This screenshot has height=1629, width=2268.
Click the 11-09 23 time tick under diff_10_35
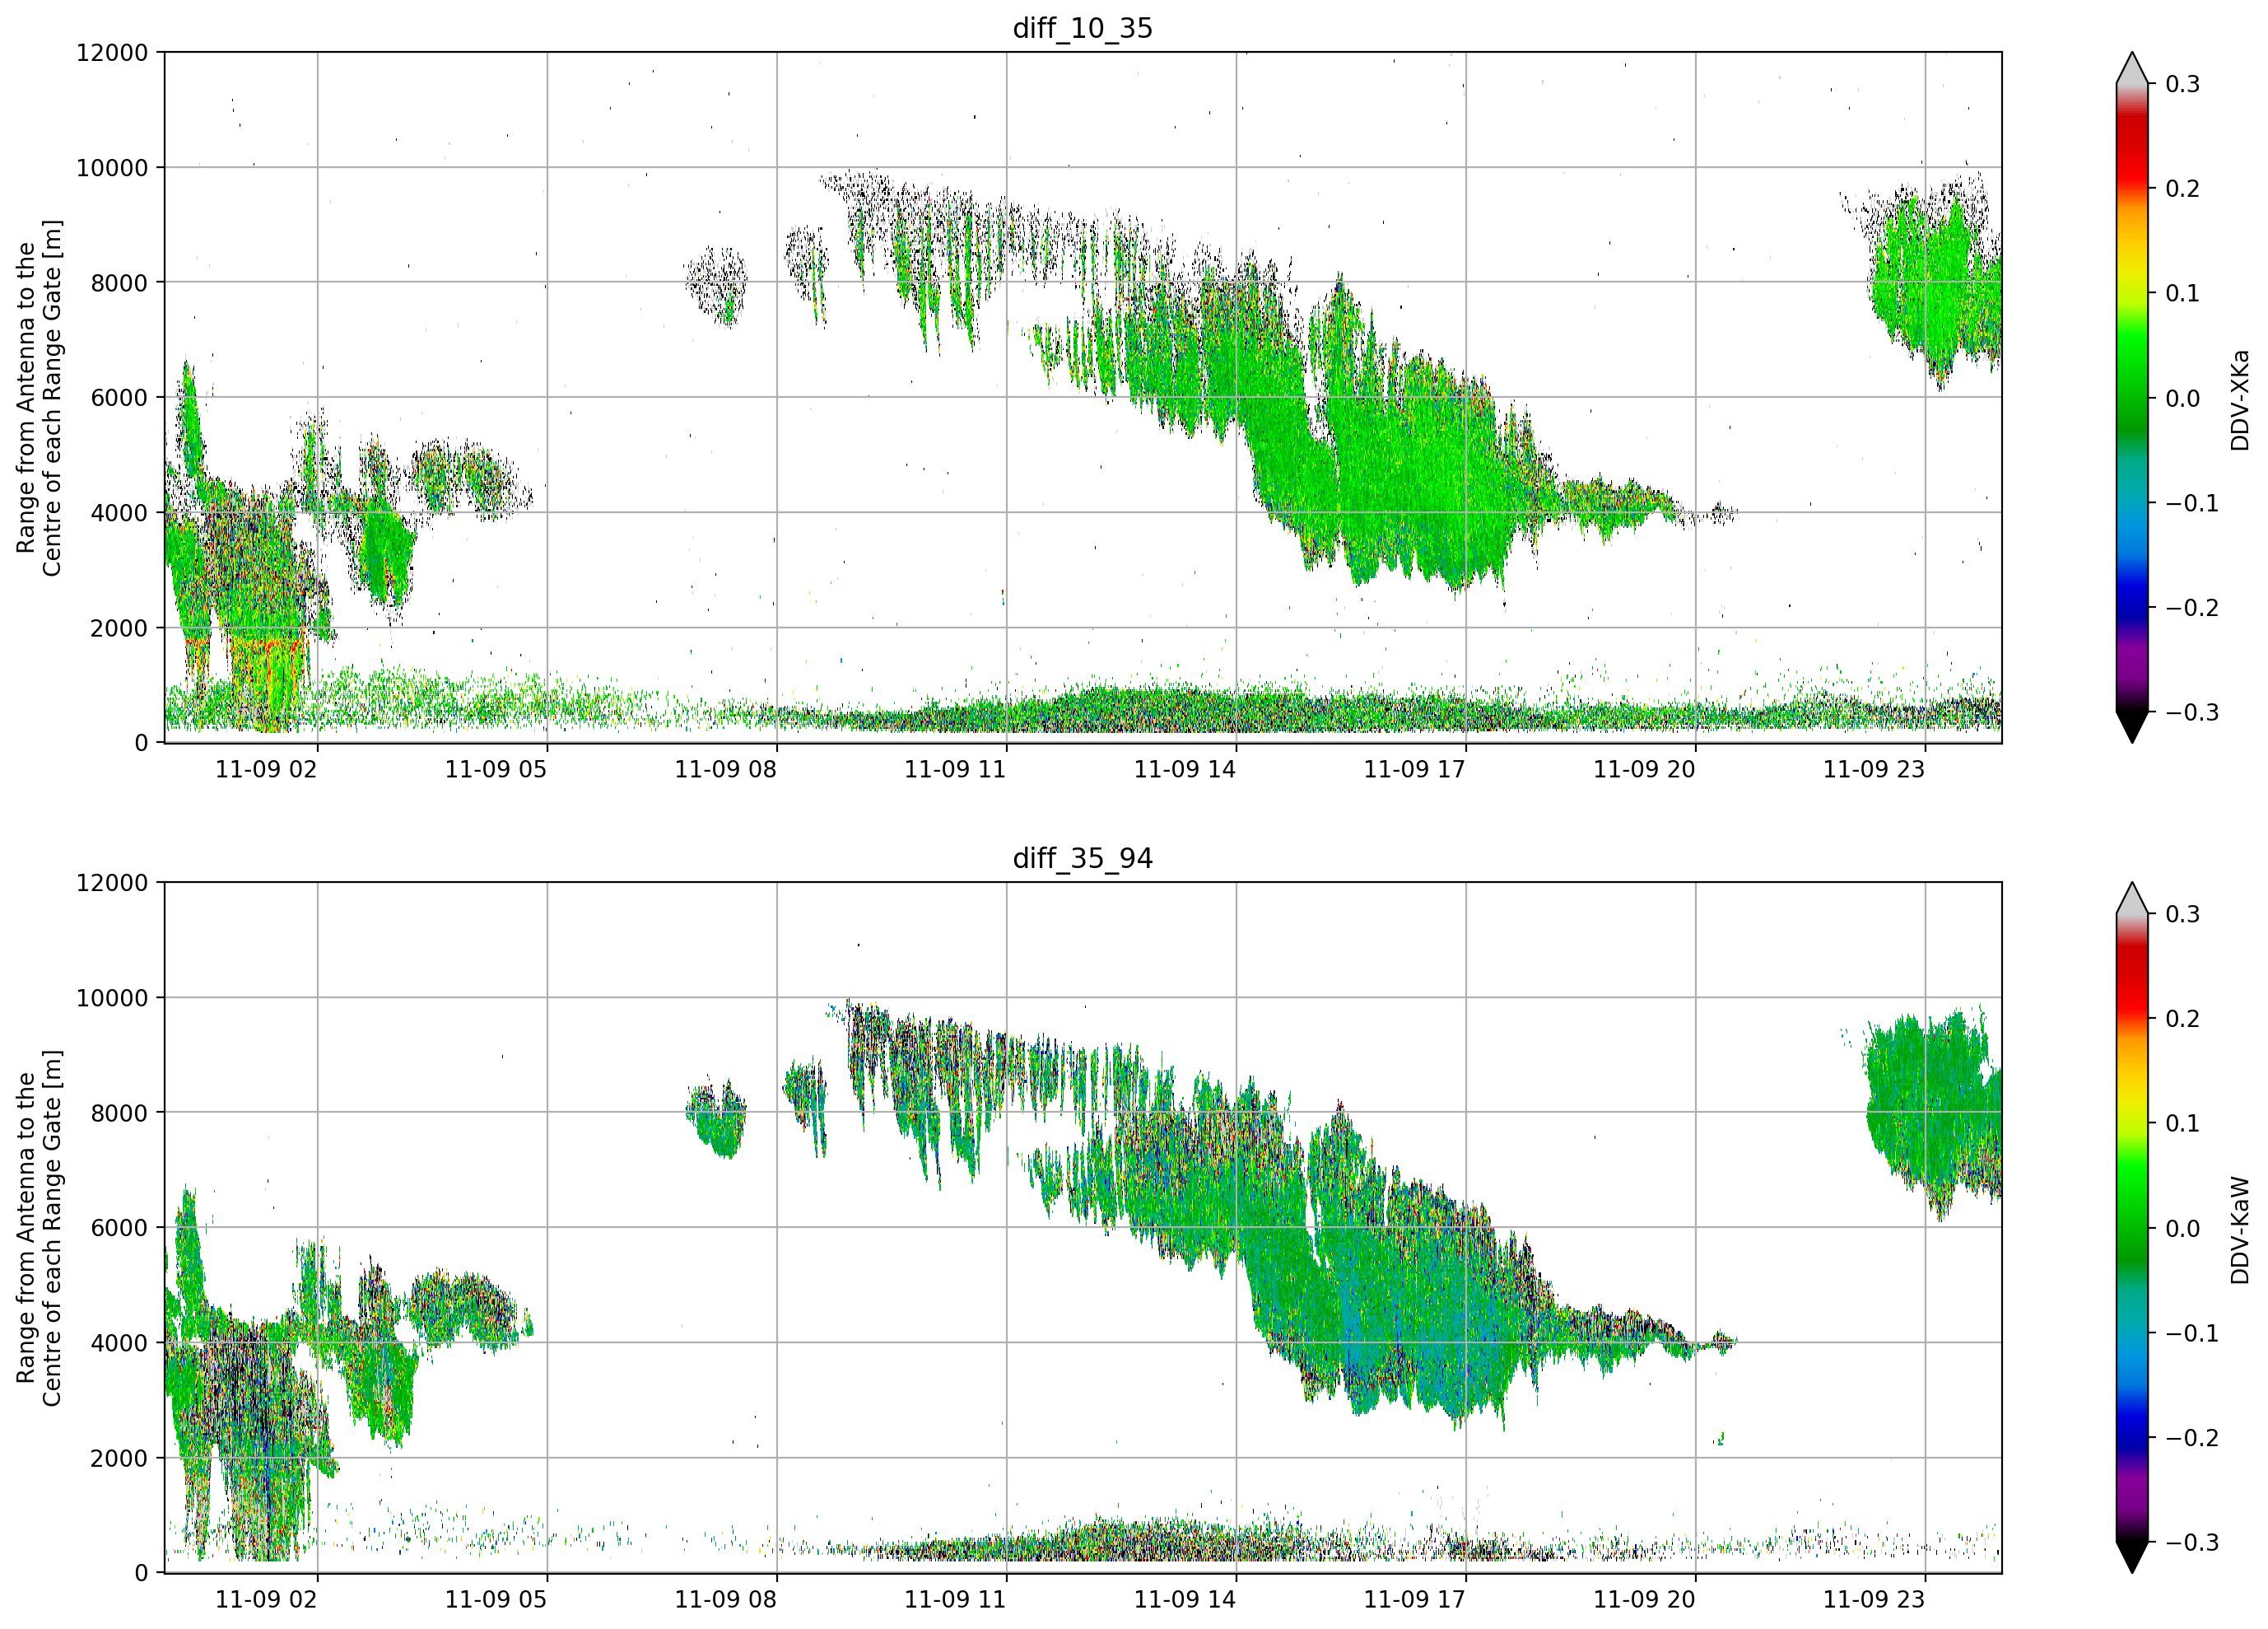[x=1874, y=769]
